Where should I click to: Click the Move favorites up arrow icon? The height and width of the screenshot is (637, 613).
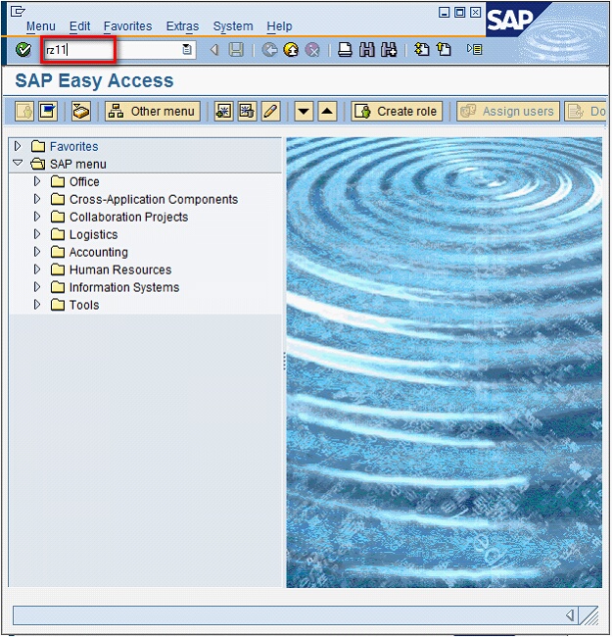(x=328, y=112)
